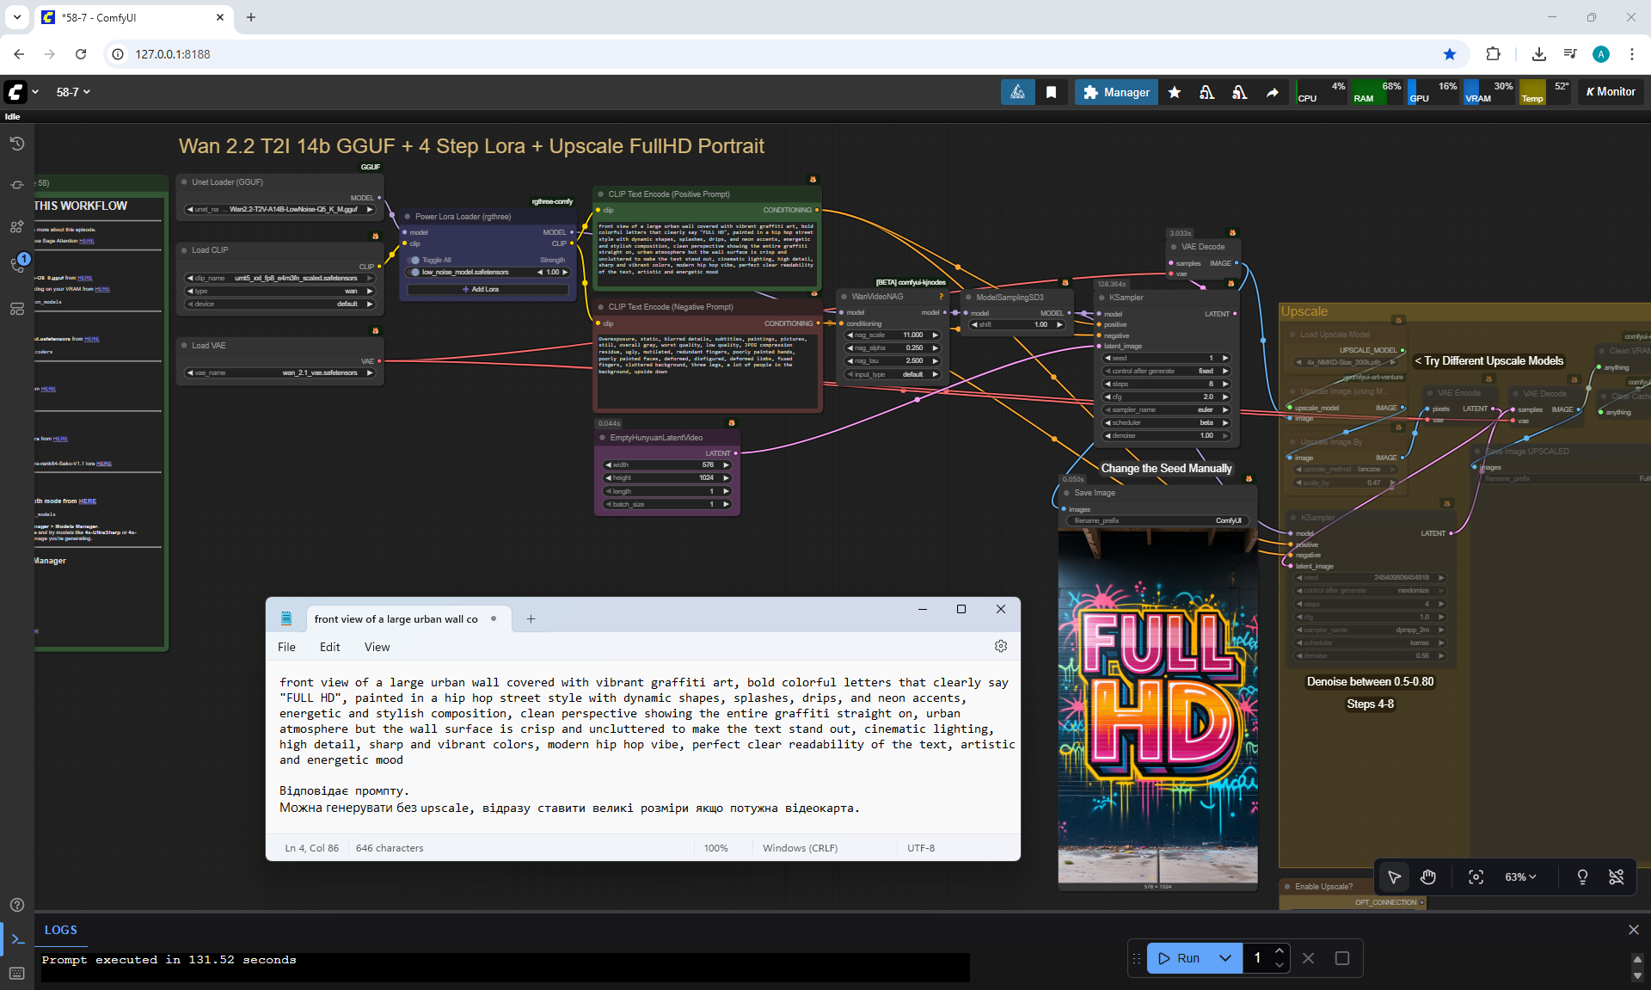1651x990 pixels.
Task: Open the 58-7 workflow name dropdown
Action: tap(73, 92)
